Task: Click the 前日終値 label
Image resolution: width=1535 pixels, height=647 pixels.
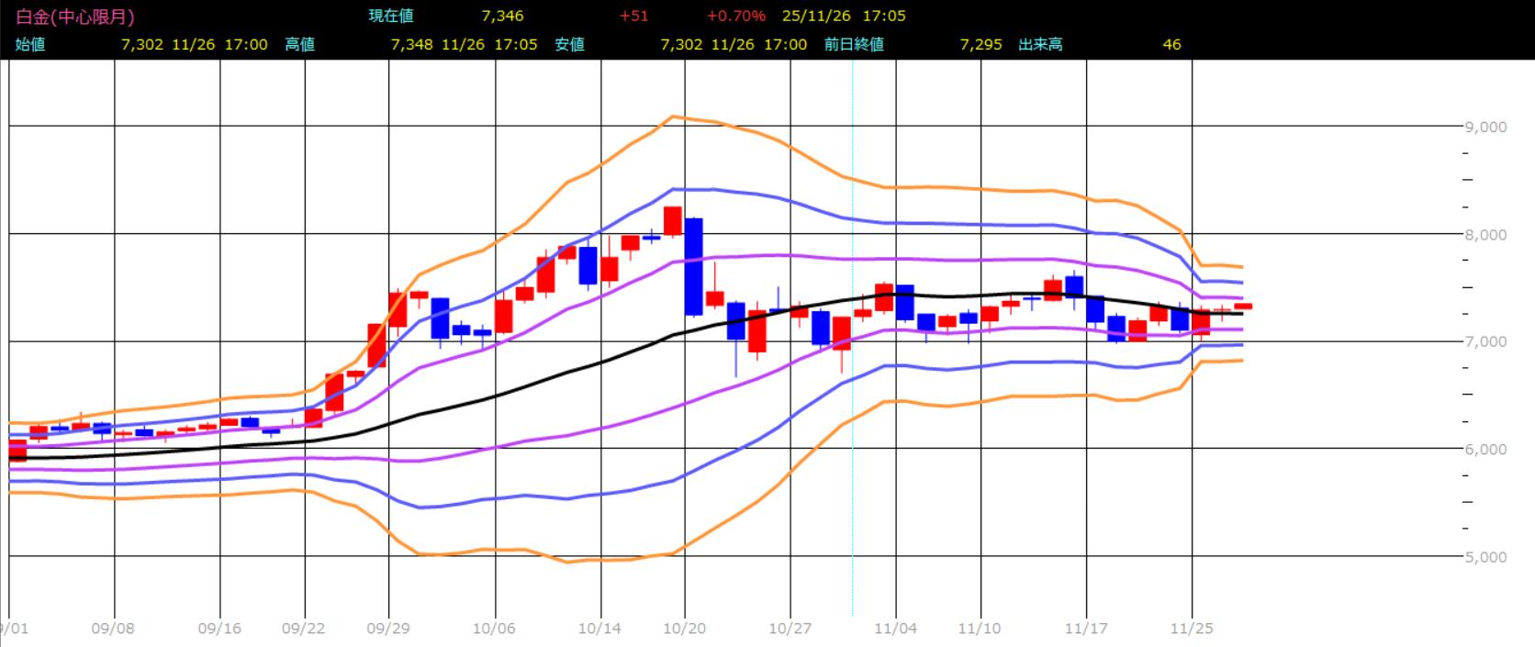Action: coord(854,44)
